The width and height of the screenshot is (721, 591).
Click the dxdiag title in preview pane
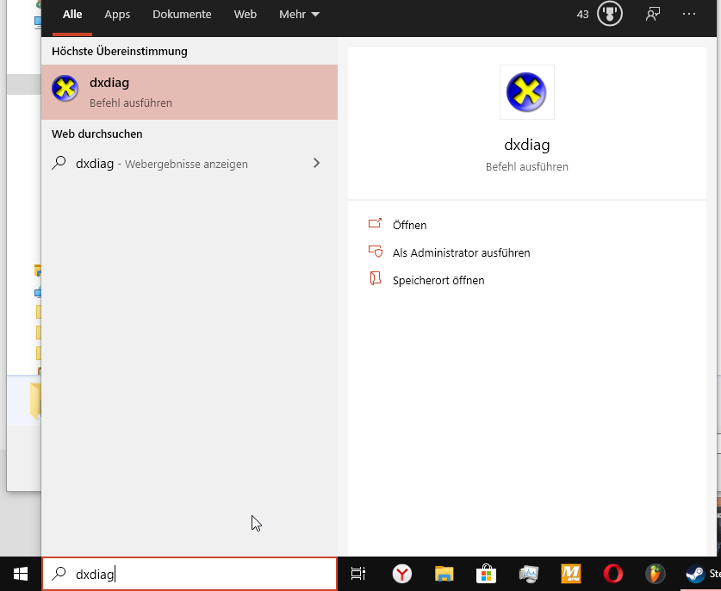[527, 145]
